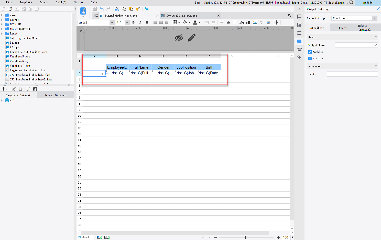Click the pencil edit icon in the parameter pane
This screenshot has width=381, height=240.
point(192,38)
